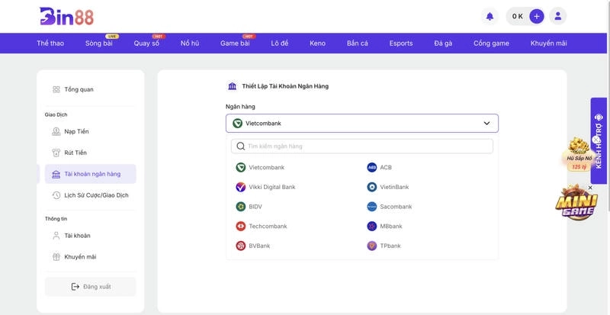Close the Mini Game floating banner

[x=590, y=187]
